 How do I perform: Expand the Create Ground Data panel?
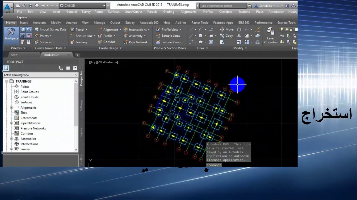(50, 48)
